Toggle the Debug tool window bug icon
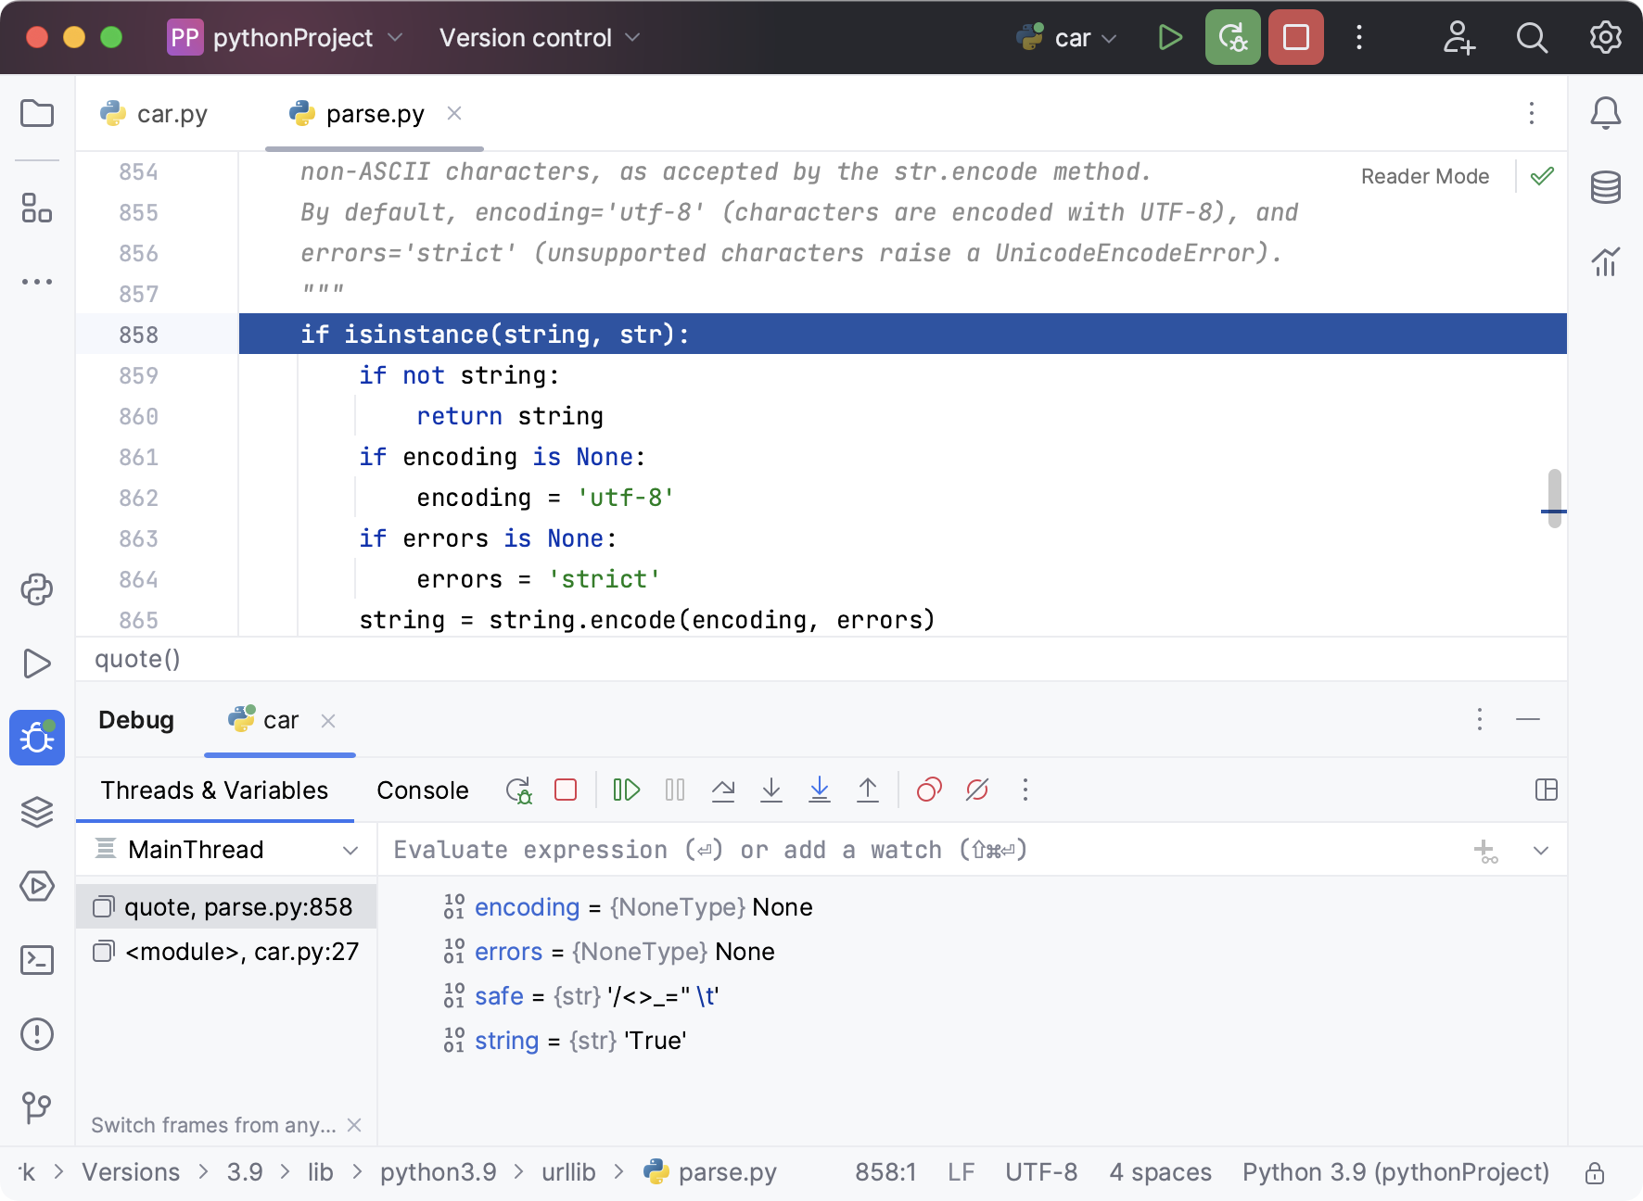The height and width of the screenshot is (1201, 1643). (x=37, y=738)
